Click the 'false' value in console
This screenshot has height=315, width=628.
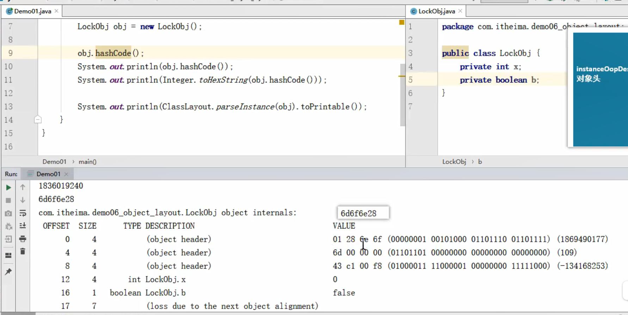click(344, 293)
